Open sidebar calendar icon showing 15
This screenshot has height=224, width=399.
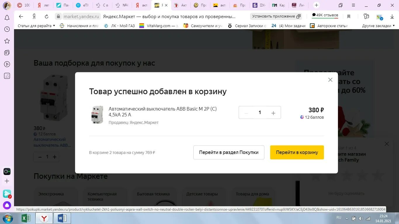pyautogui.click(x=7, y=76)
